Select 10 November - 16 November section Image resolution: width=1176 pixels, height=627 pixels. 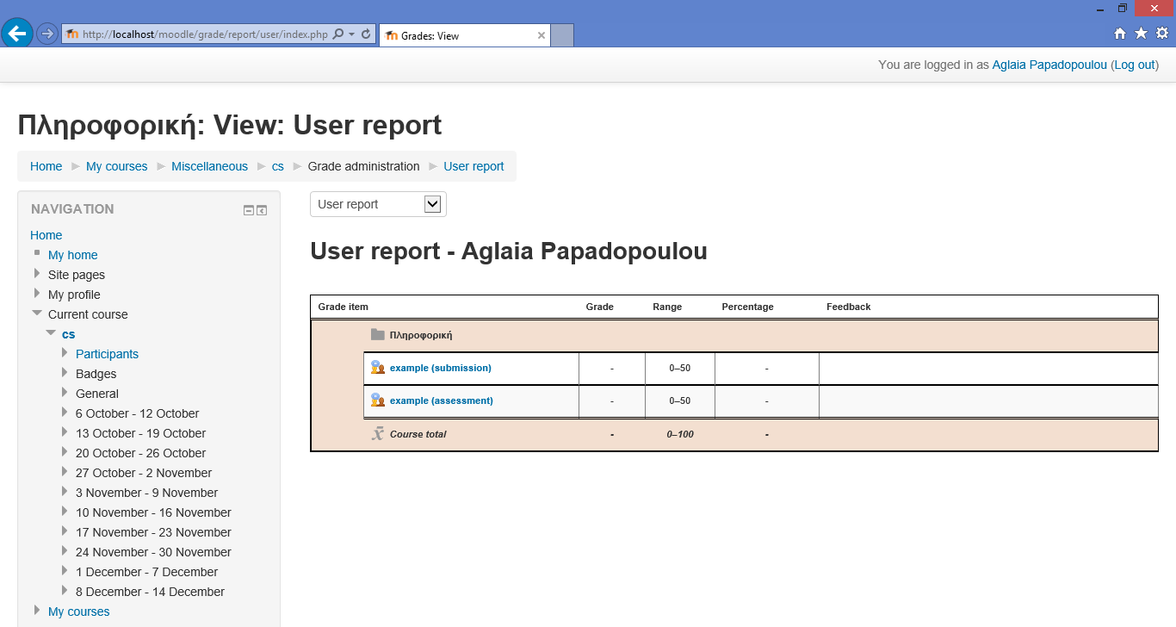point(153,512)
